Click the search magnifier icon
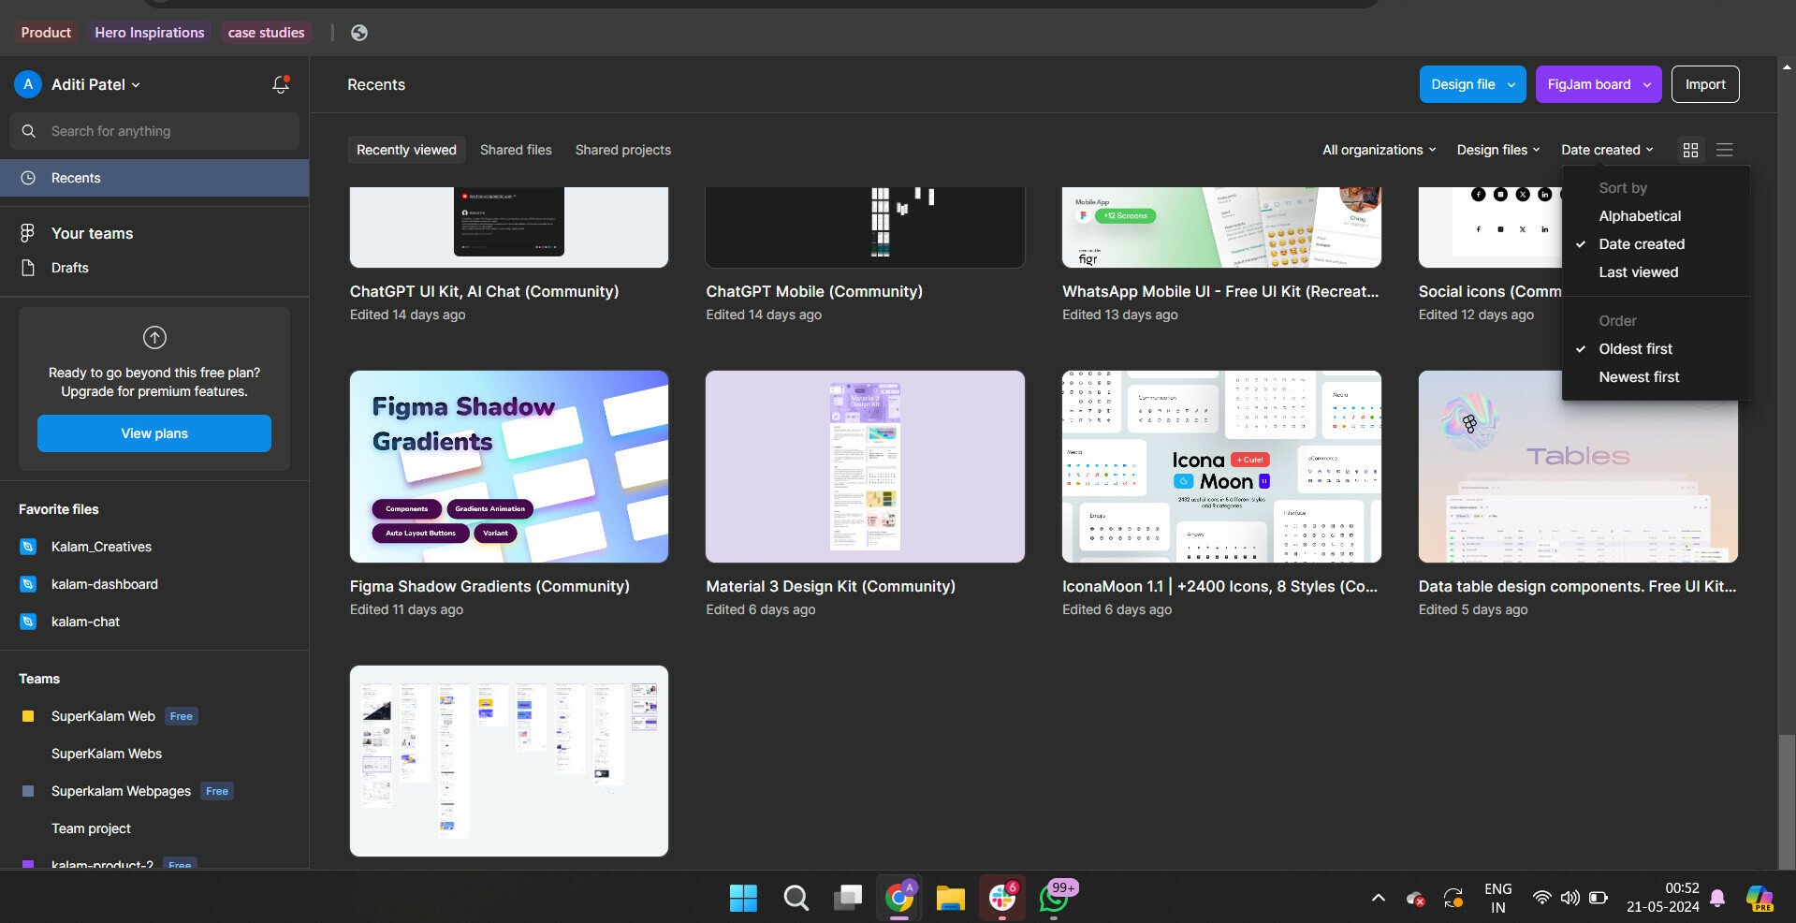This screenshot has width=1796, height=923. click(29, 131)
